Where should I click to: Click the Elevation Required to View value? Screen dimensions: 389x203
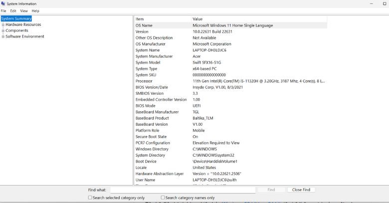[216, 143]
